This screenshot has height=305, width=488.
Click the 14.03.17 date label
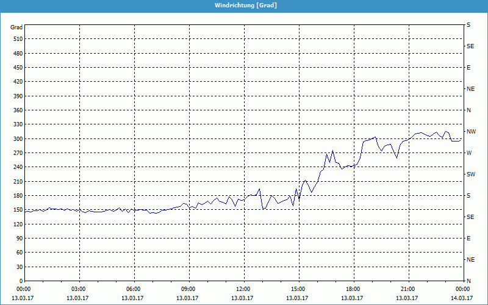tap(462, 298)
